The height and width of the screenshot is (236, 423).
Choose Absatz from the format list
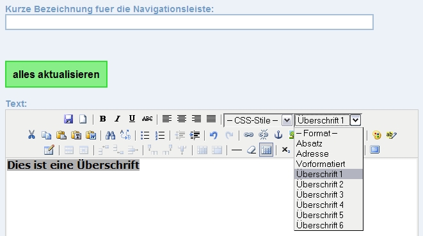click(x=328, y=143)
